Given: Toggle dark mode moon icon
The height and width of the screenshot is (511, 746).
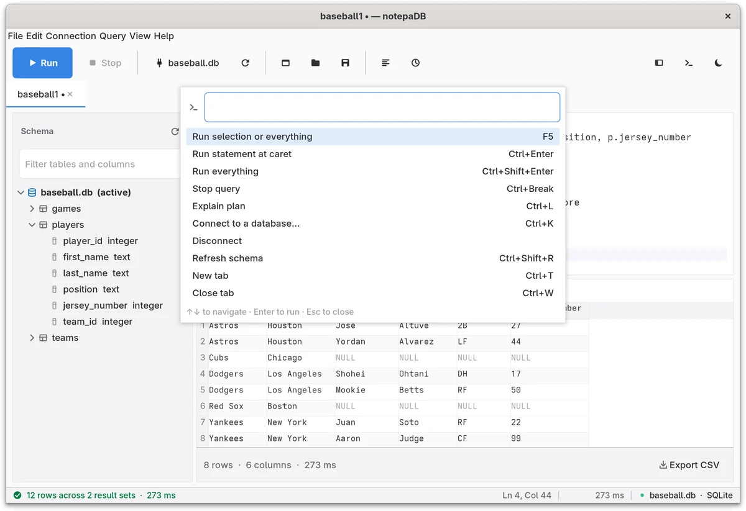Looking at the screenshot, I should tap(719, 63).
